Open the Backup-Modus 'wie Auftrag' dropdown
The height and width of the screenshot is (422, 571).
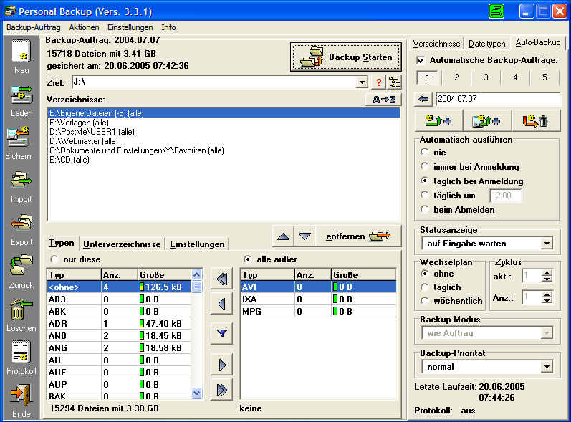pos(547,332)
